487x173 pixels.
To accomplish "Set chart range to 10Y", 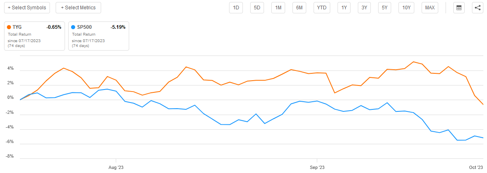I will click(406, 8).
